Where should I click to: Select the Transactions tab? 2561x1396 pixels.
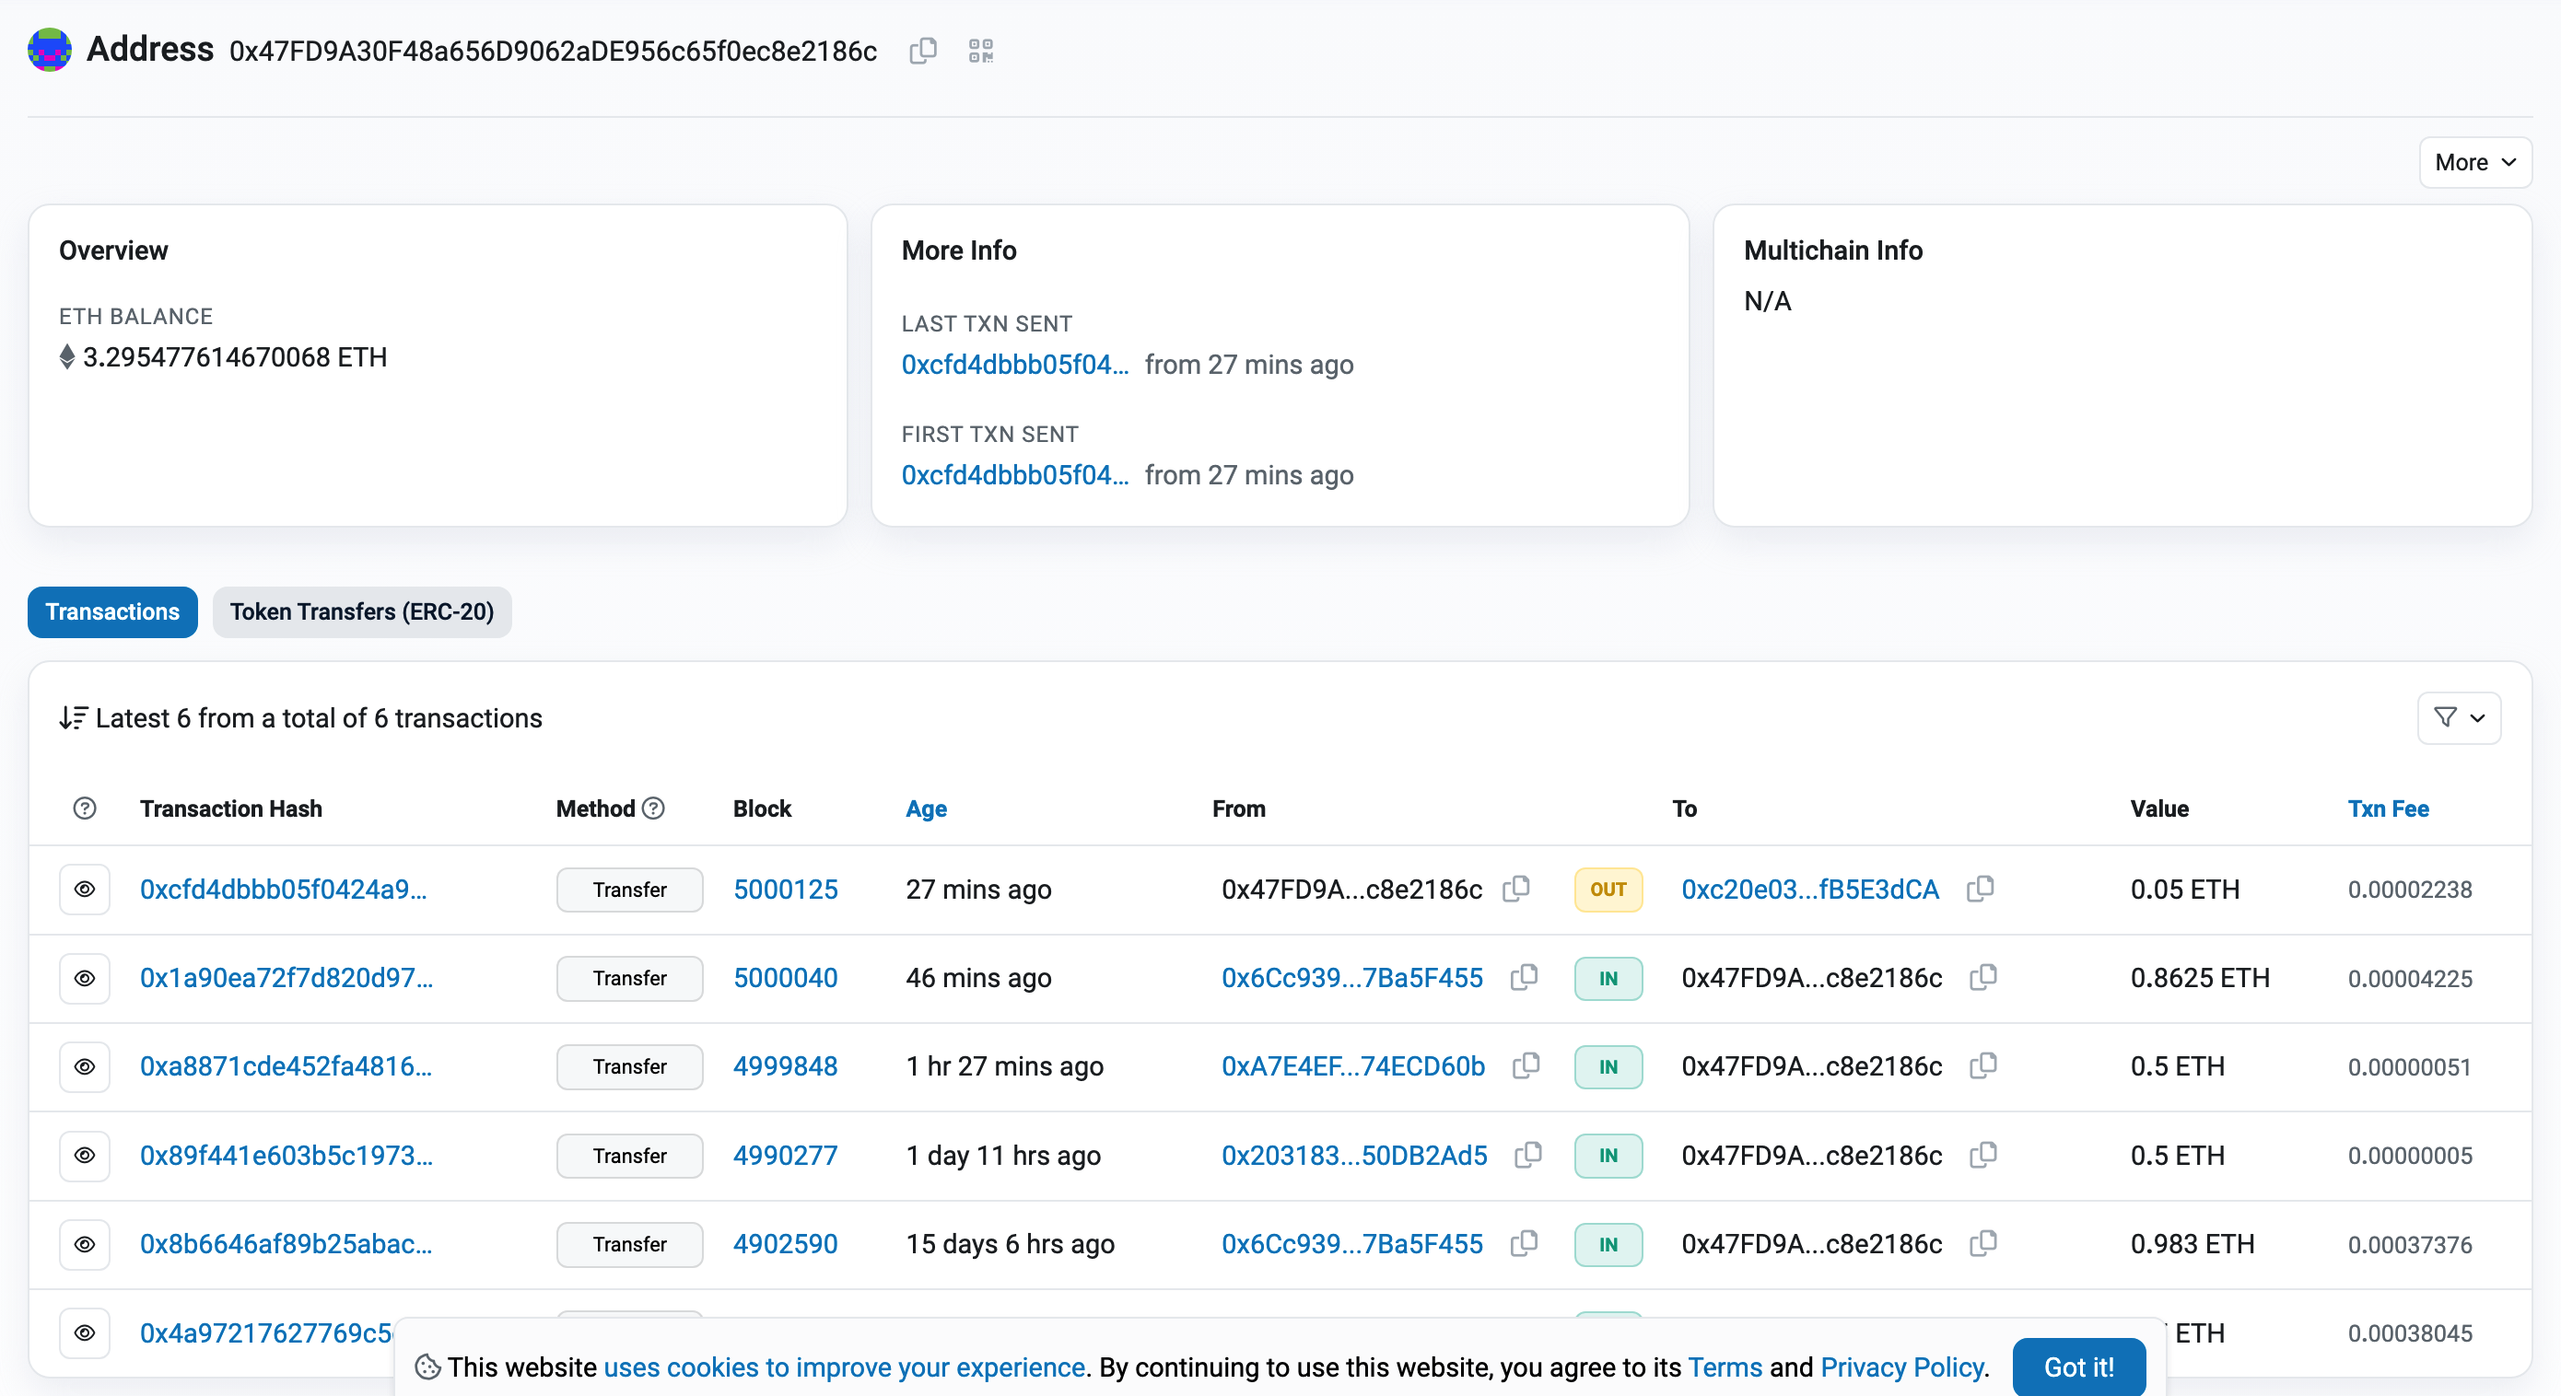[112, 611]
